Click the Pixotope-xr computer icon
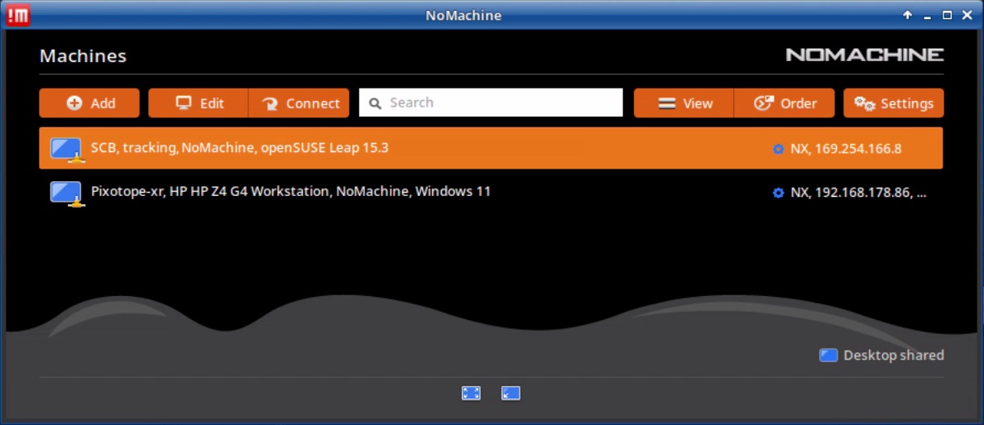984x425 pixels. [x=66, y=193]
